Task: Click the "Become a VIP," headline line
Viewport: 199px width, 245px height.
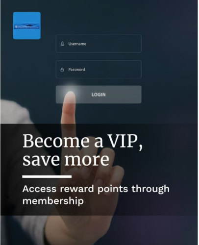Action: point(83,141)
